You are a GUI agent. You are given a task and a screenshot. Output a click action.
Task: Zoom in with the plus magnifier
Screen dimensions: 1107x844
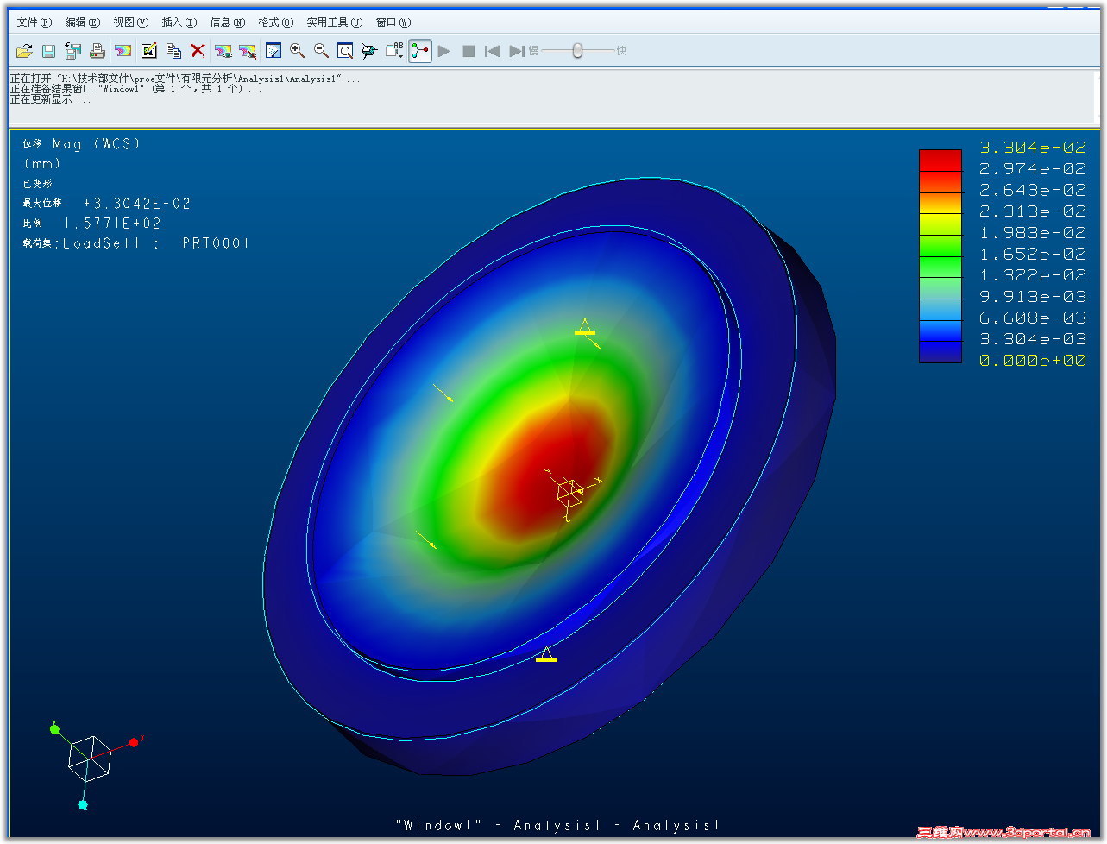(298, 51)
